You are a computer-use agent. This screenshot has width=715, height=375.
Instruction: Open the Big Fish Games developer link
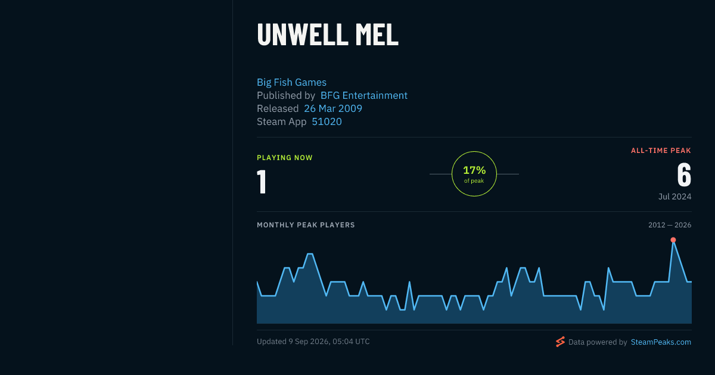(x=291, y=83)
